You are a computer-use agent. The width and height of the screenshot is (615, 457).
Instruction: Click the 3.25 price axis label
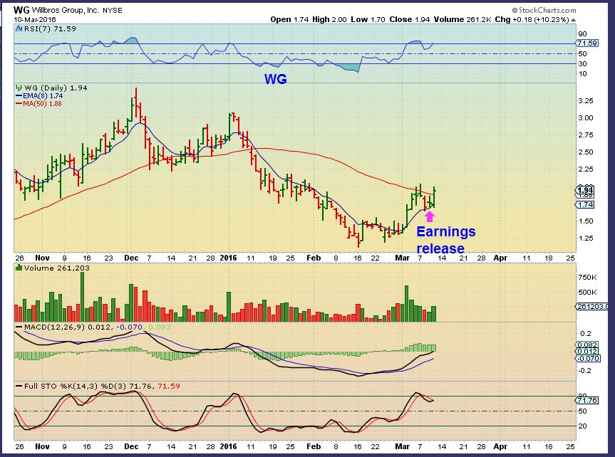[x=586, y=101]
